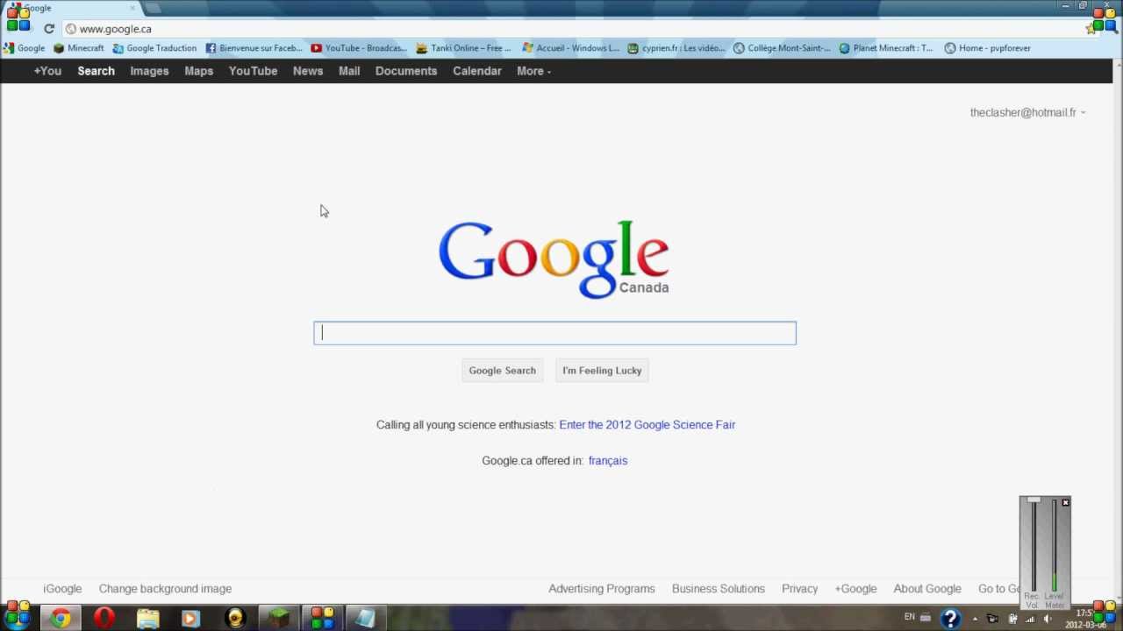Open the YouTube - Broadcast bookmark
Image resolution: width=1123 pixels, height=631 pixels.
point(360,48)
